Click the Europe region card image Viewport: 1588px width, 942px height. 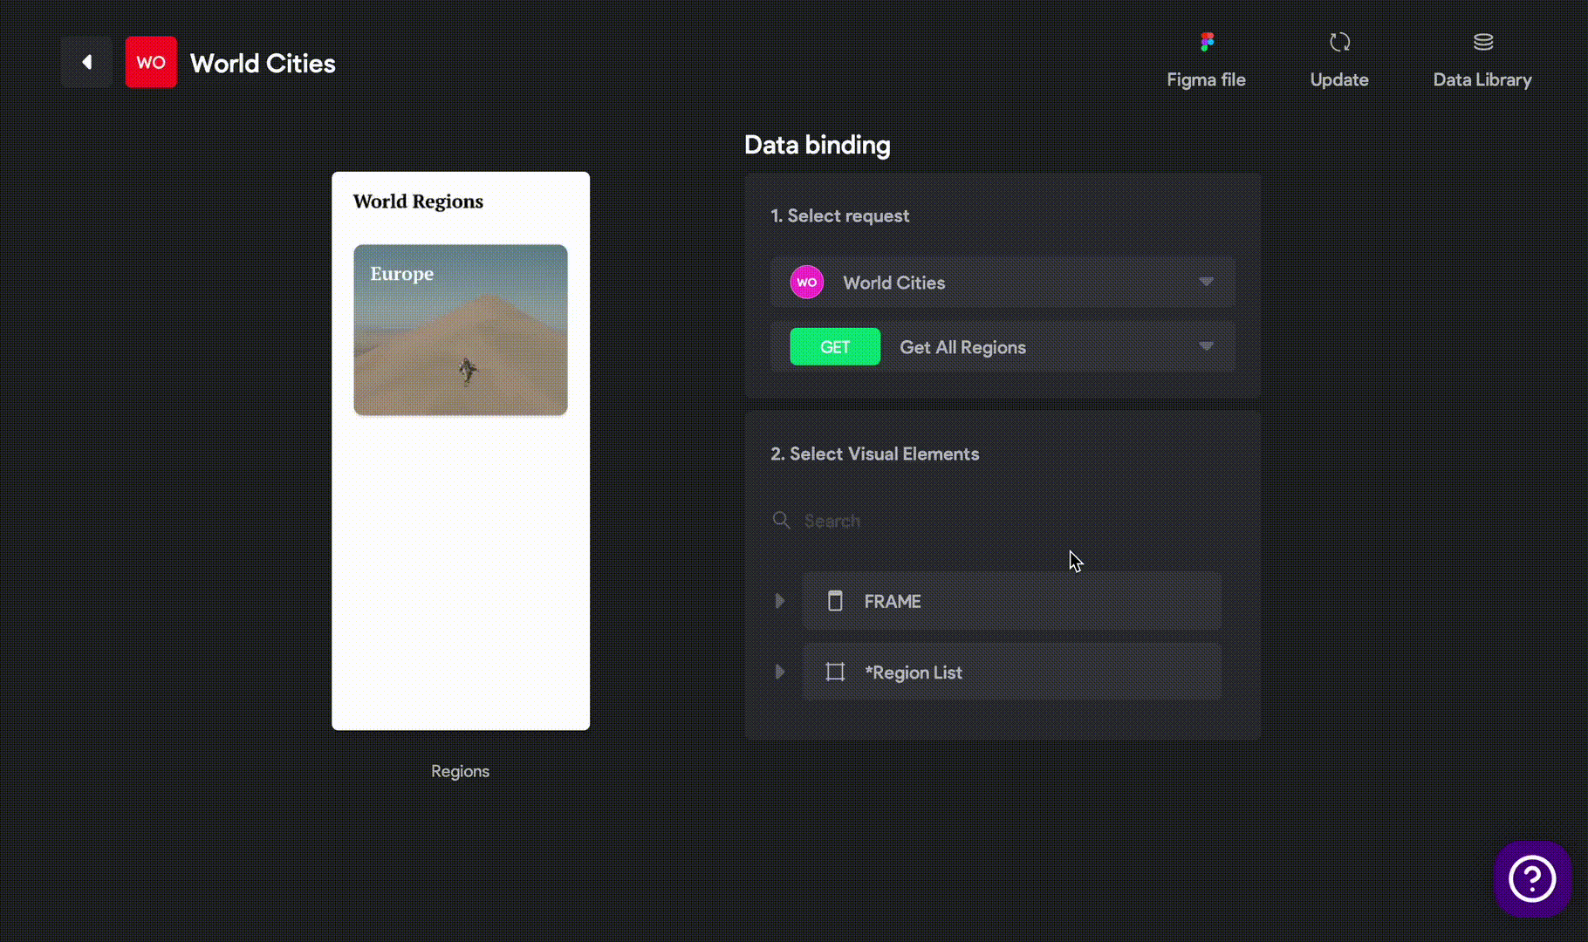pos(461,331)
